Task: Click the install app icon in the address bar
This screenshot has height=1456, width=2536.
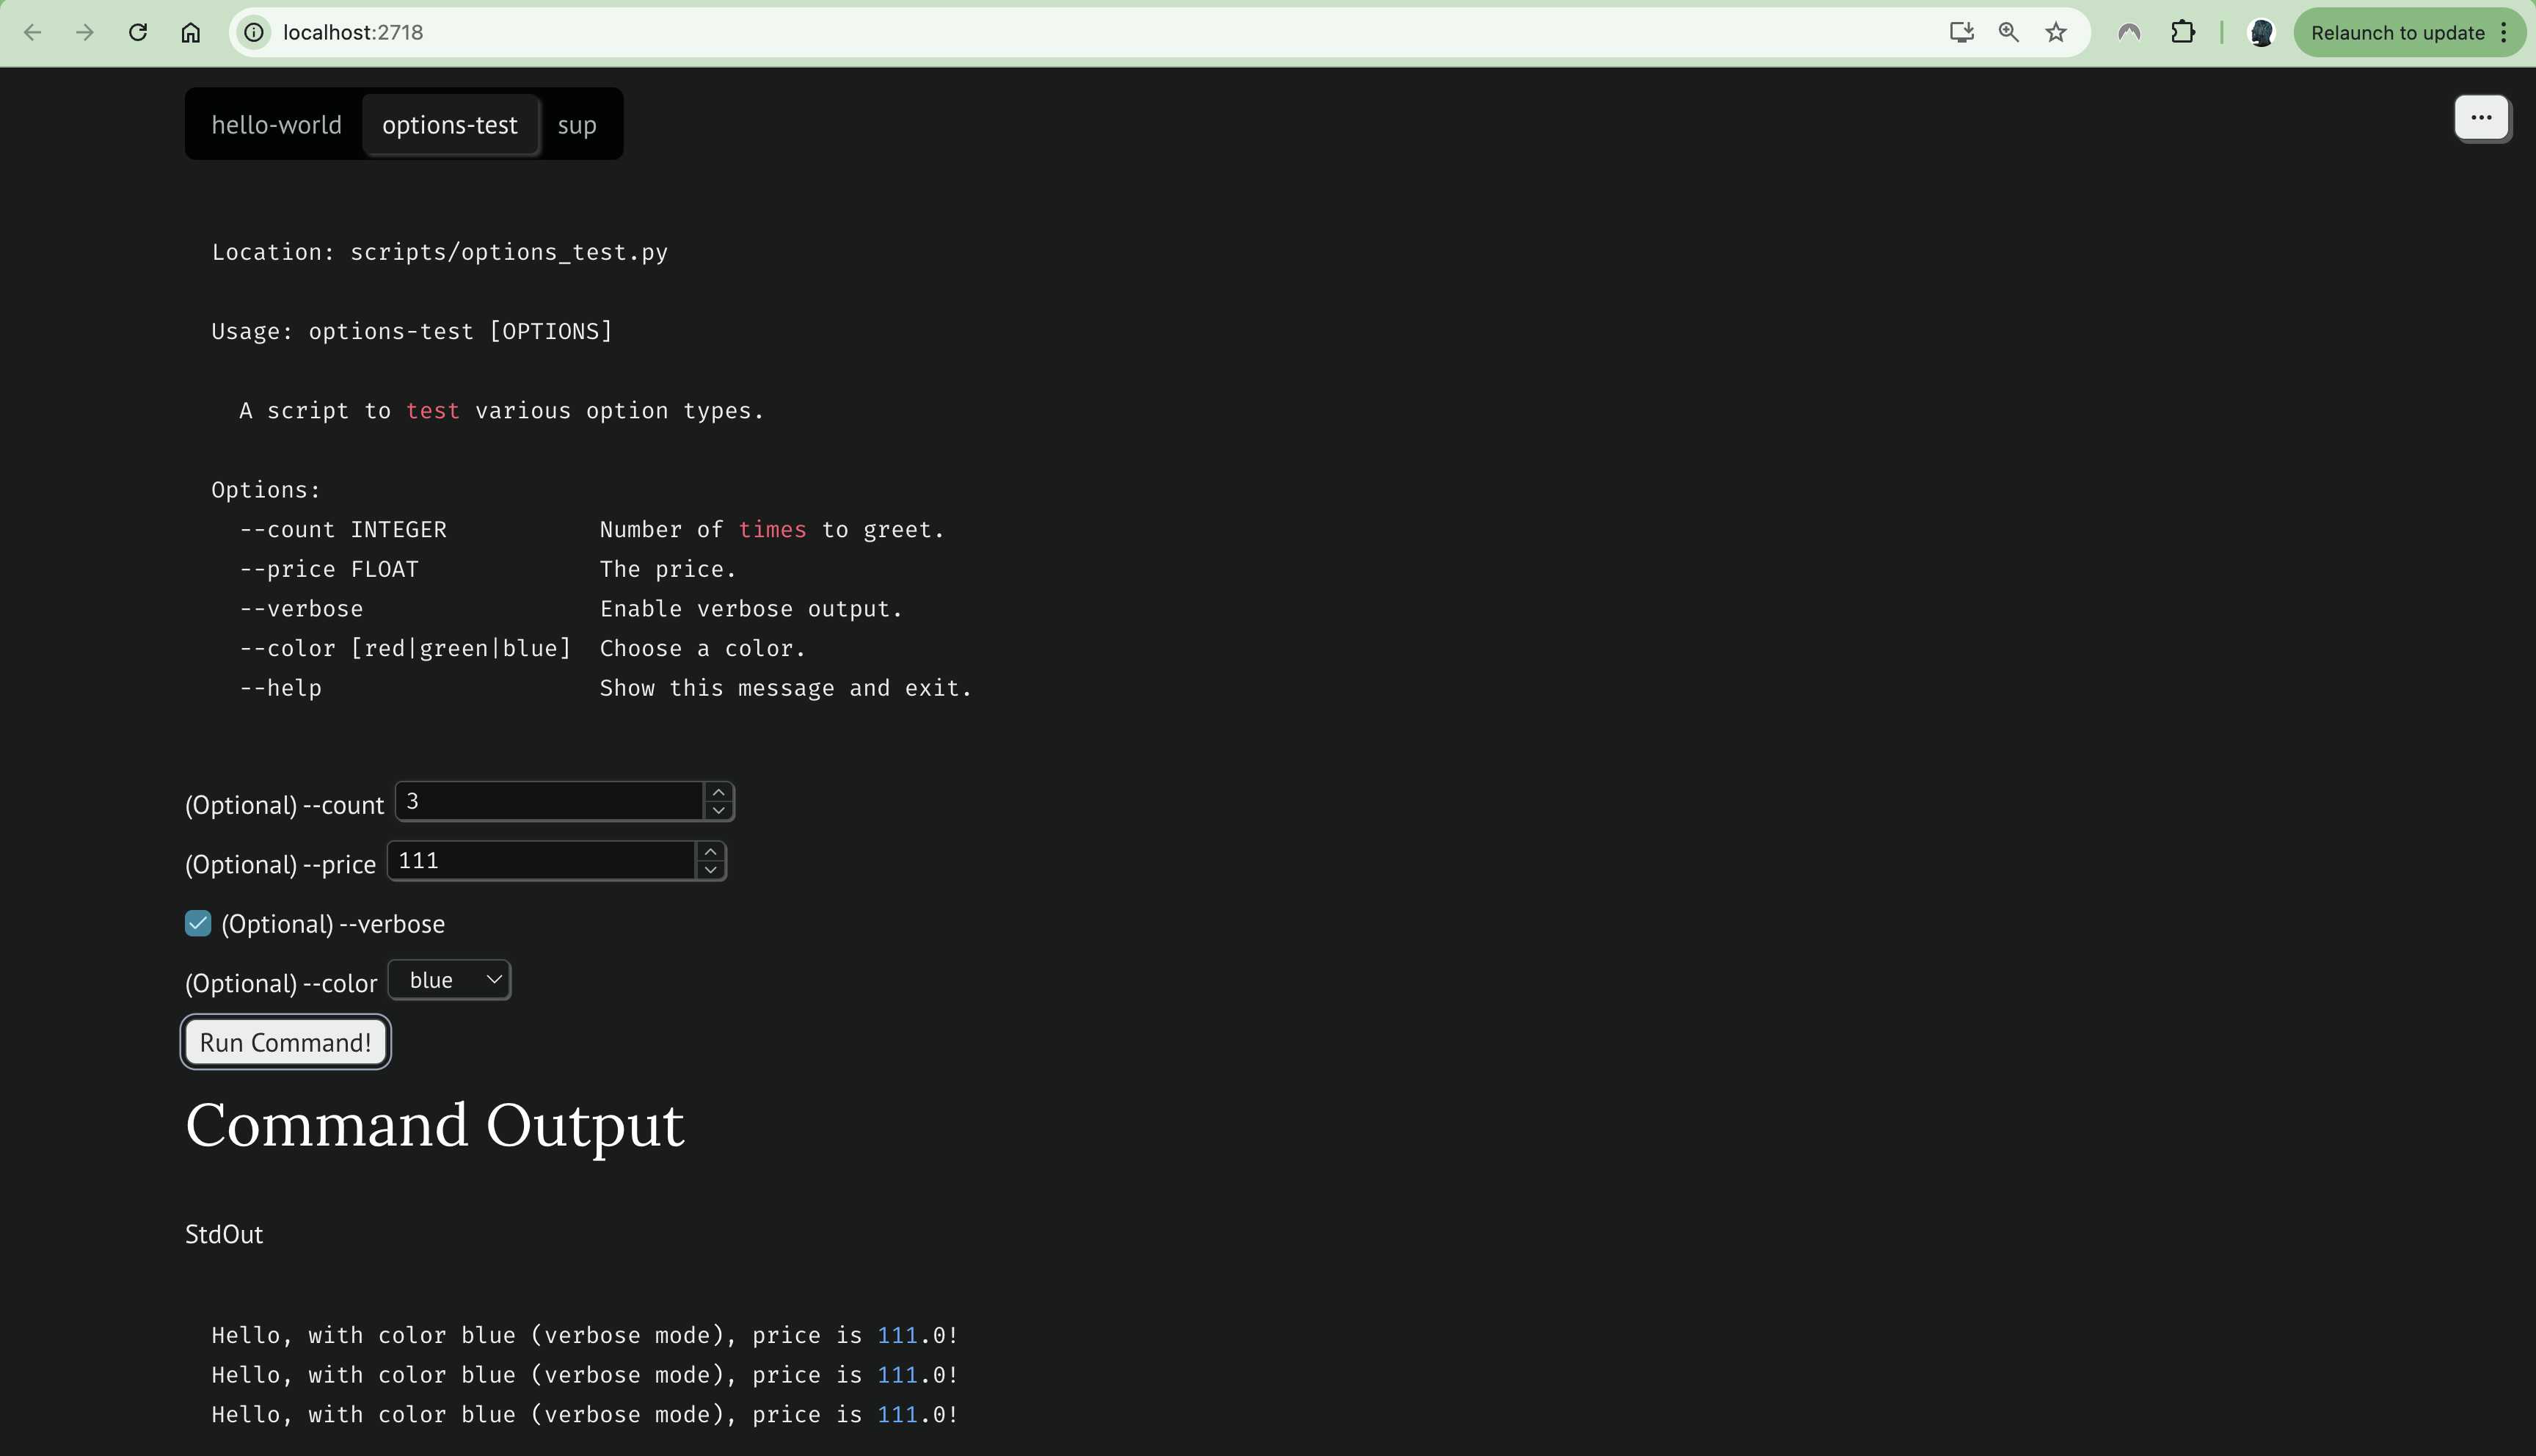Action: (1961, 32)
